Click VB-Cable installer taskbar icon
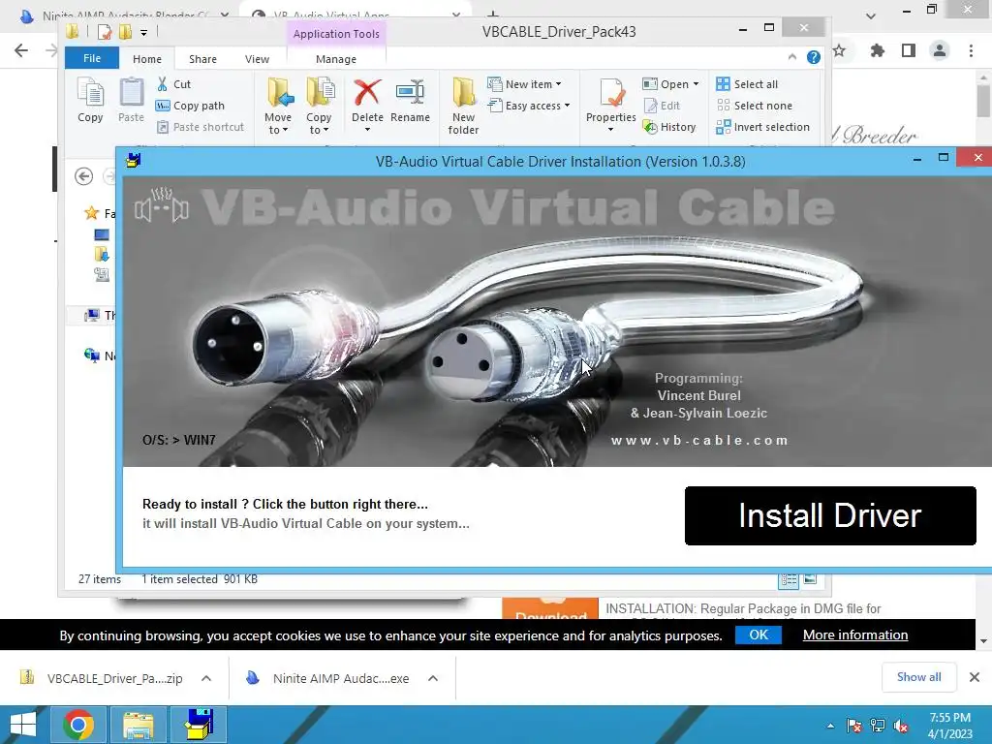This screenshot has height=744, width=992. [x=198, y=725]
